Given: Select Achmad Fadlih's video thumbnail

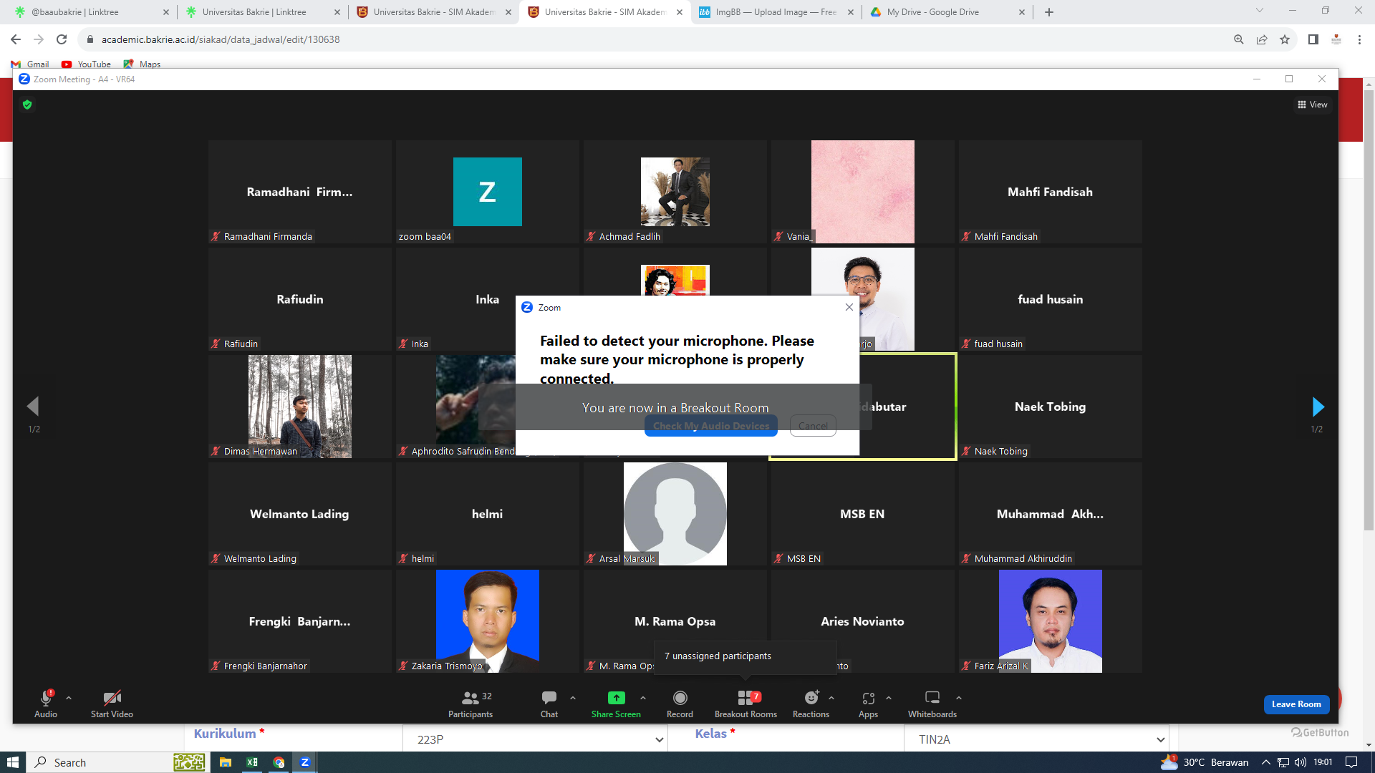Looking at the screenshot, I should [x=675, y=192].
